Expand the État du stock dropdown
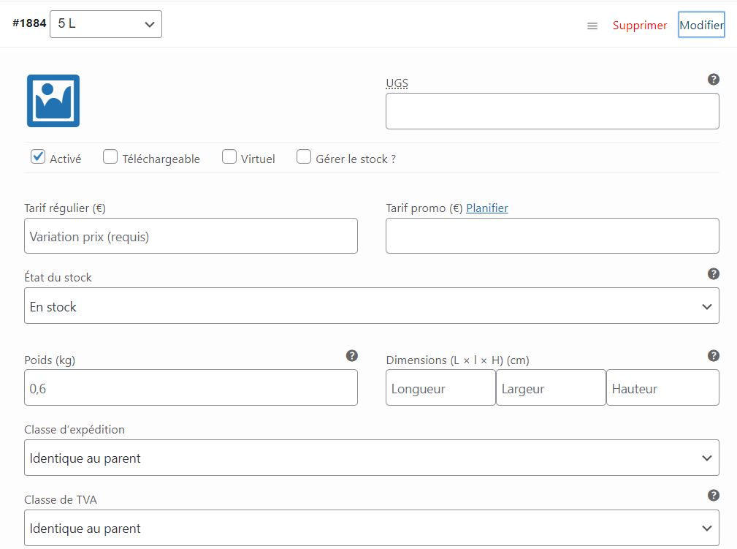 point(371,306)
